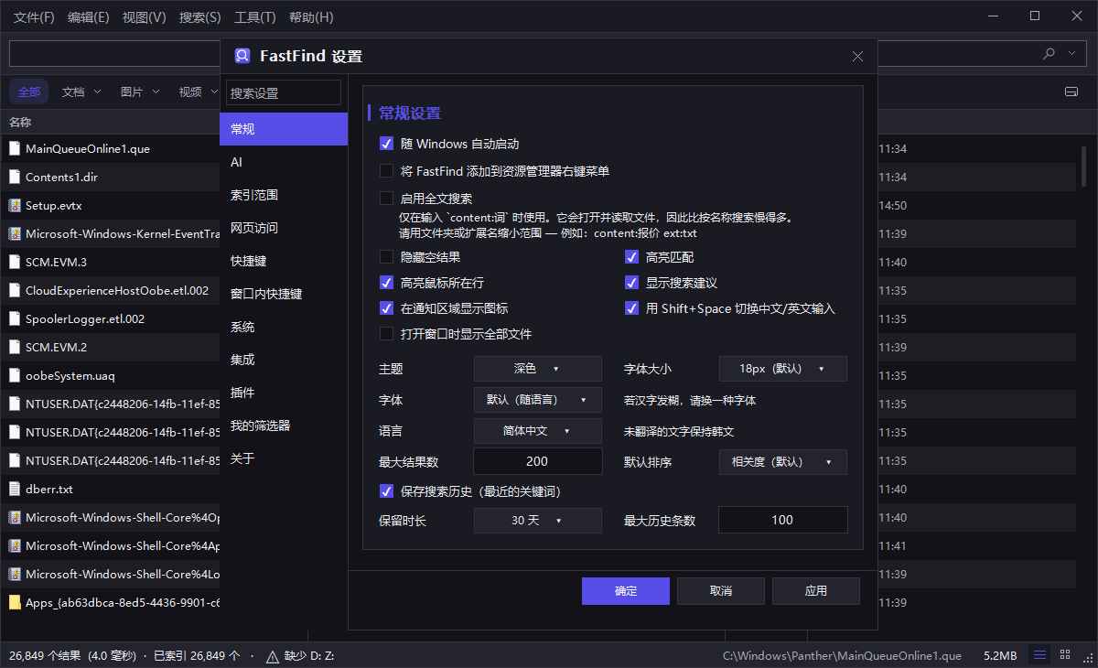Open the 保留时长 dropdown showing 30 天

pos(538,521)
